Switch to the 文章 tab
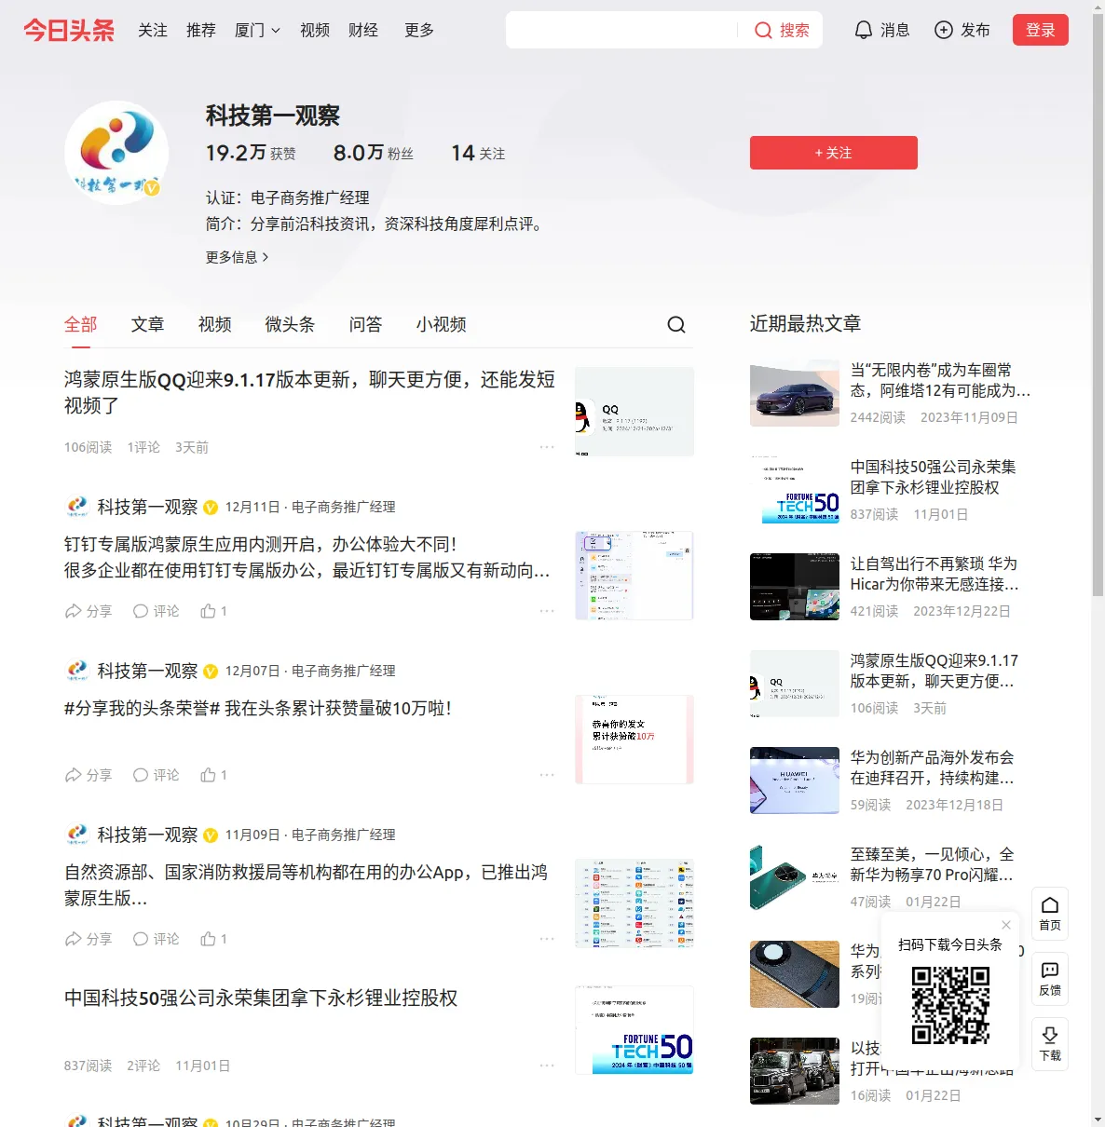 148,324
